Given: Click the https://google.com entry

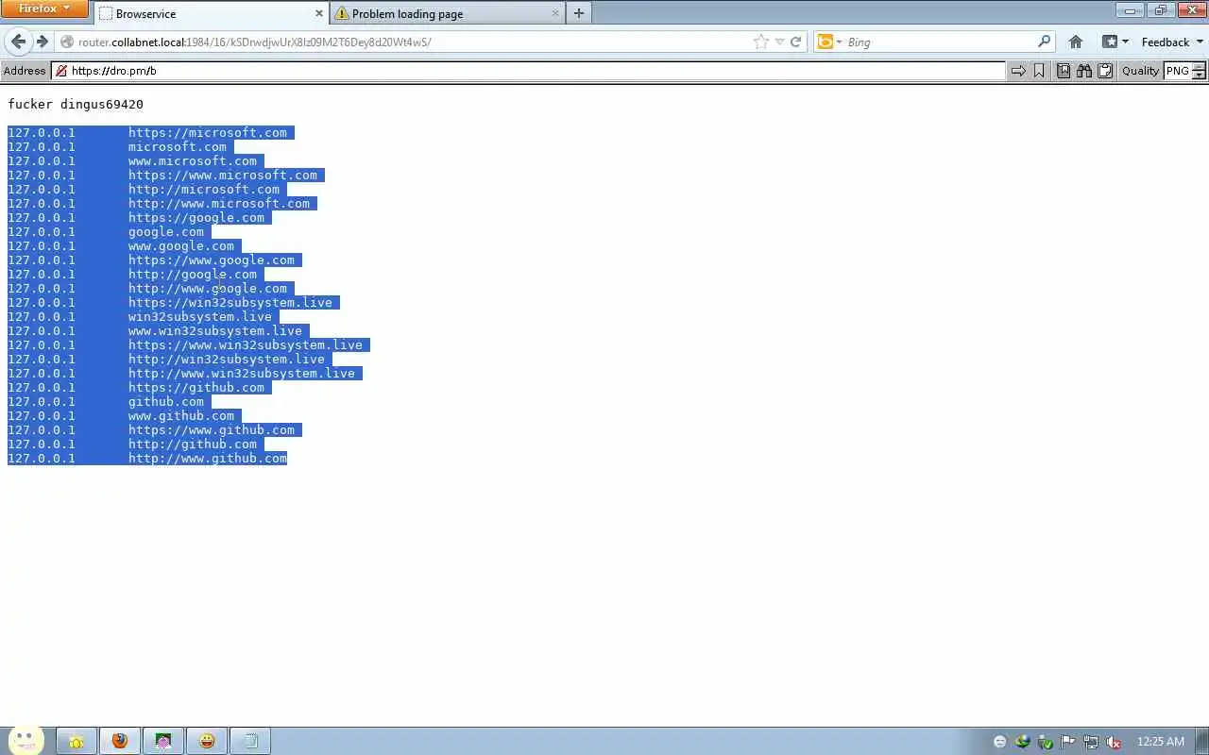Looking at the screenshot, I should coord(196,218).
